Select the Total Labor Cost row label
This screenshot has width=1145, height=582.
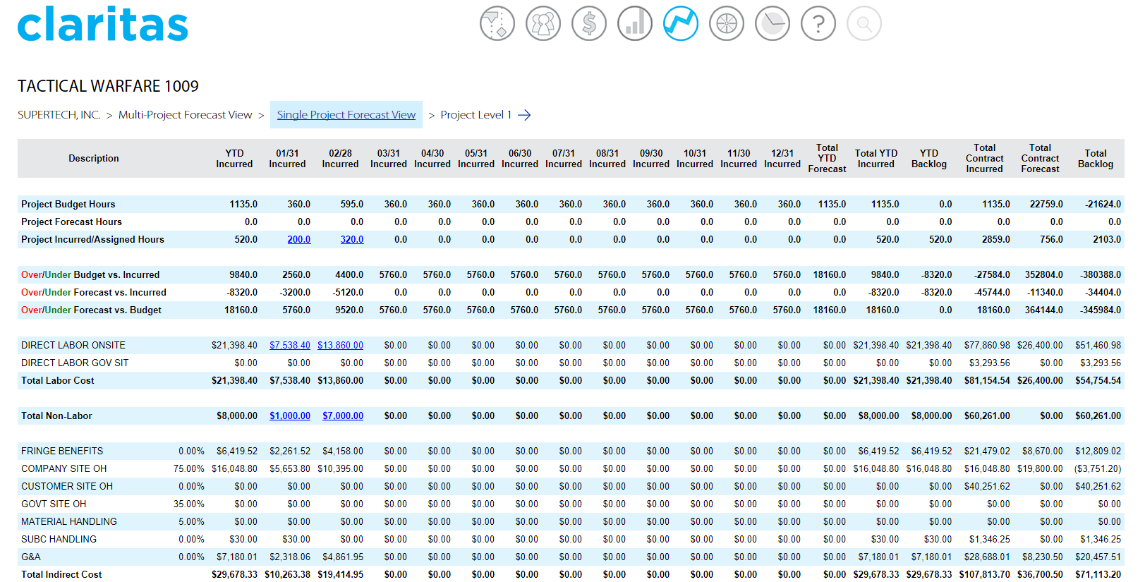58,380
